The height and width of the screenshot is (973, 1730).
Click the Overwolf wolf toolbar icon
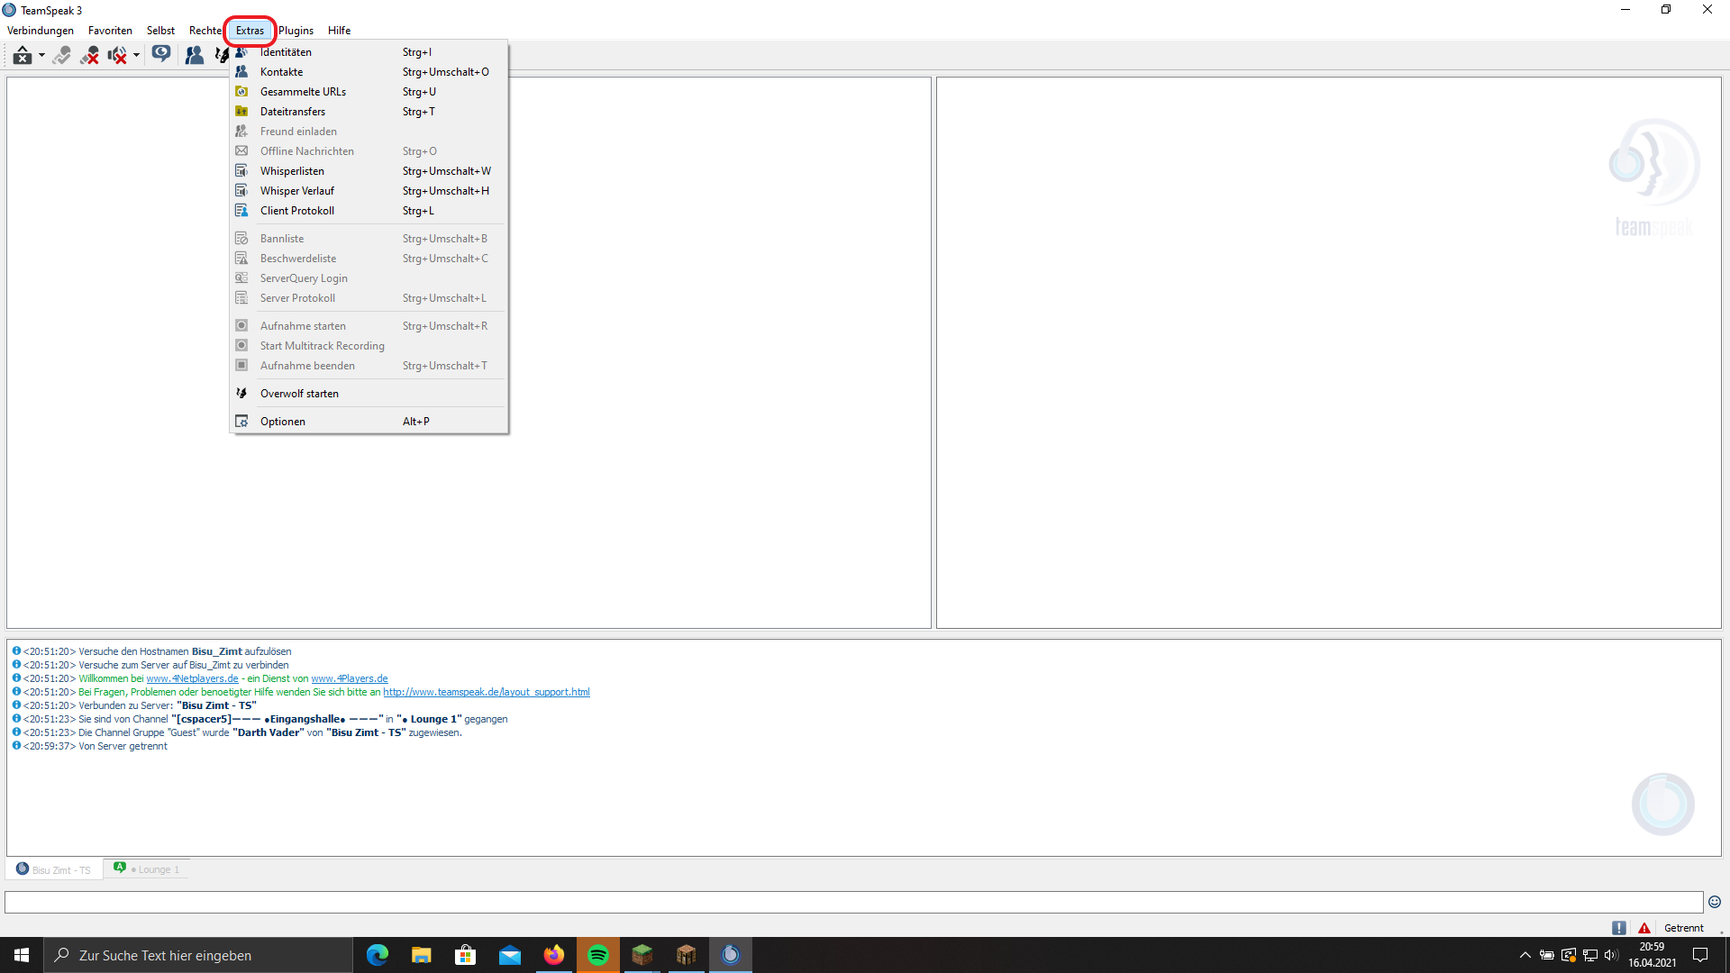(x=221, y=56)
